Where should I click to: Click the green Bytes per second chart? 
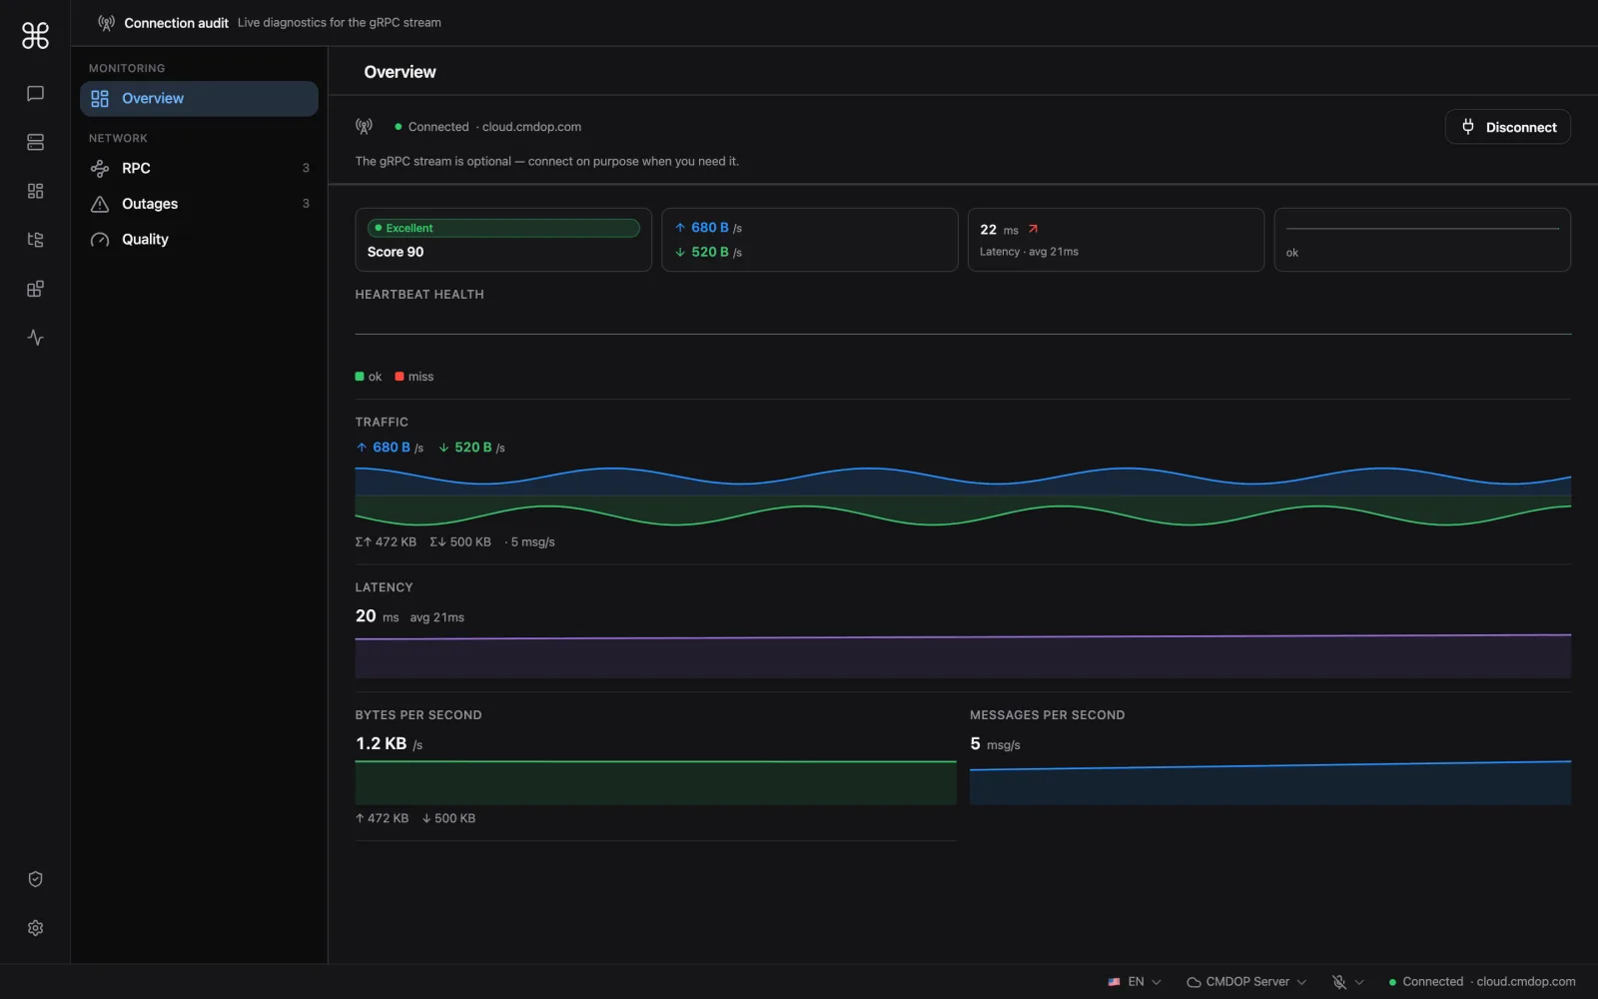click(x=655, y=782)
